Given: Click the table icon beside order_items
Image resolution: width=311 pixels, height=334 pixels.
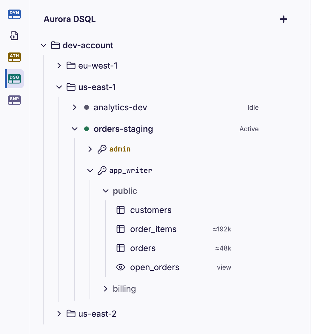Looking at the screenshot, I should click(121, 229).
